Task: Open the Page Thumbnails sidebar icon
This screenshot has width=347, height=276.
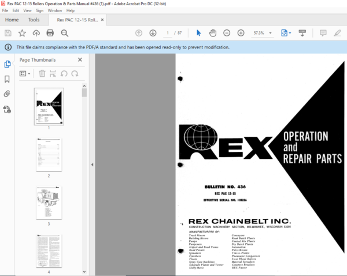Action: 8,64
